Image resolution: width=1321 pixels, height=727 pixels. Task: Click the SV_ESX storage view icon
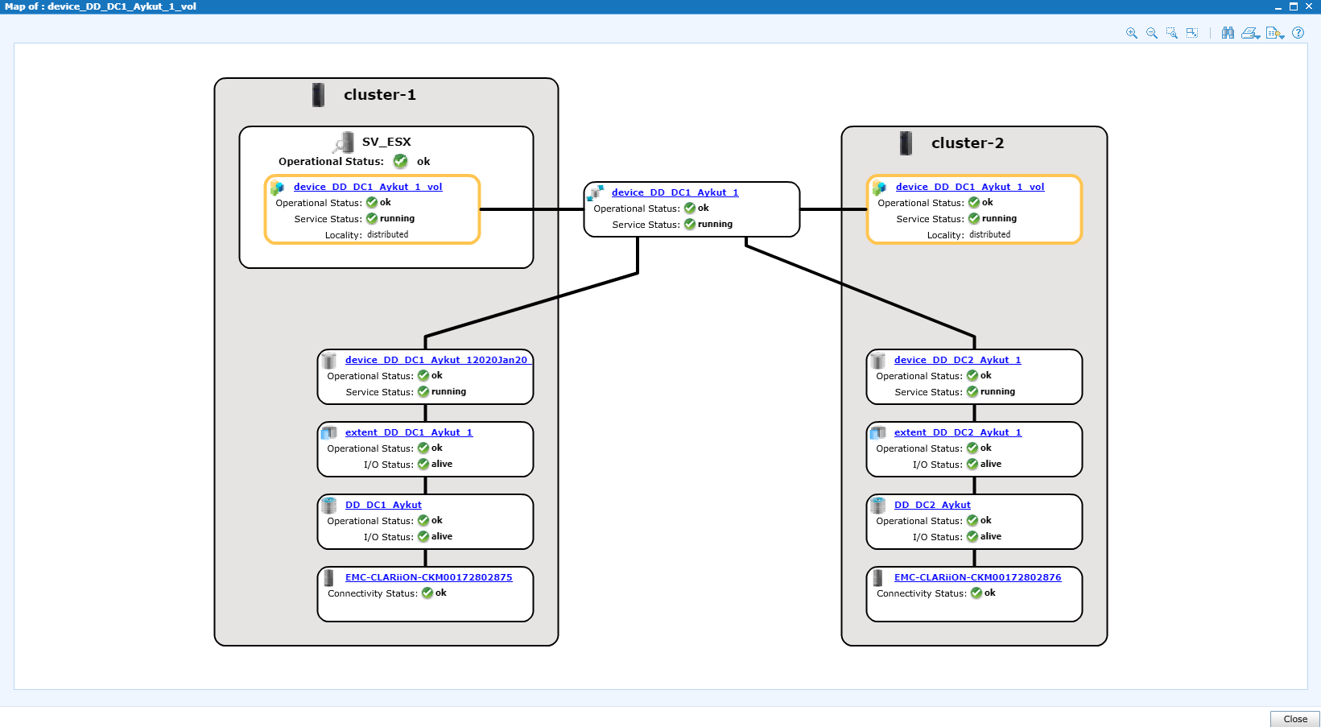pyautogui.click(x=344, y=143)
